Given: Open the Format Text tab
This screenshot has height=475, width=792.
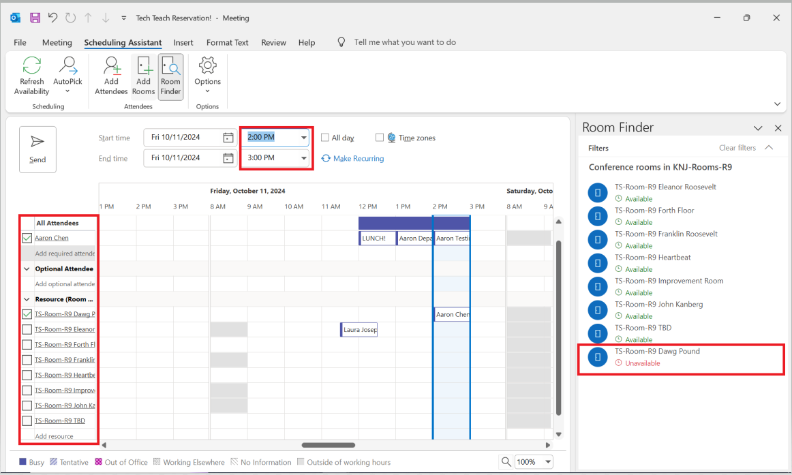Looking at the screenshot, I should coord(227,42).
